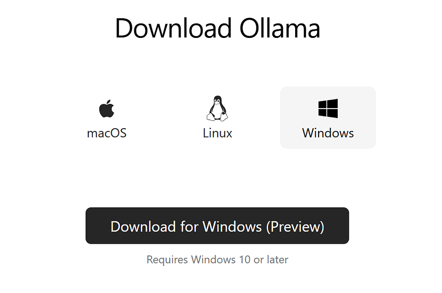Click the word Windows in the requirements note
This screenshot has width=442, height=293.
pos(213,259)
